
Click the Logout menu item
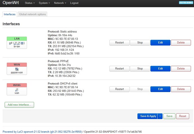click(x=74, y=3)
